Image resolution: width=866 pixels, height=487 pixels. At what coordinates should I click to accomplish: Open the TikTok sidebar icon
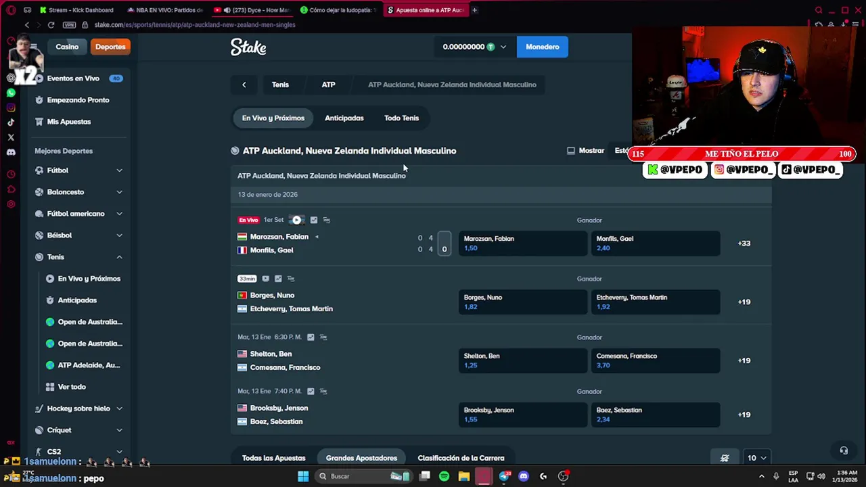point(11,122)
